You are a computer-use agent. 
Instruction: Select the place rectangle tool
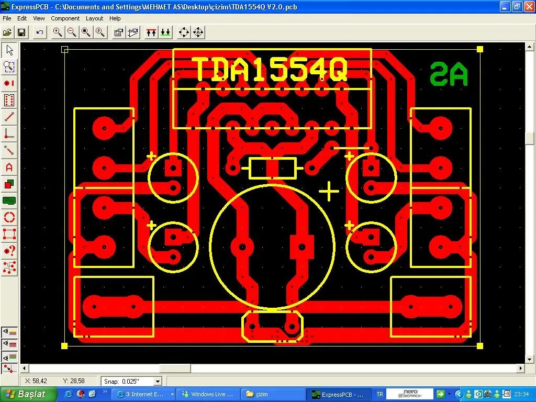9,184
